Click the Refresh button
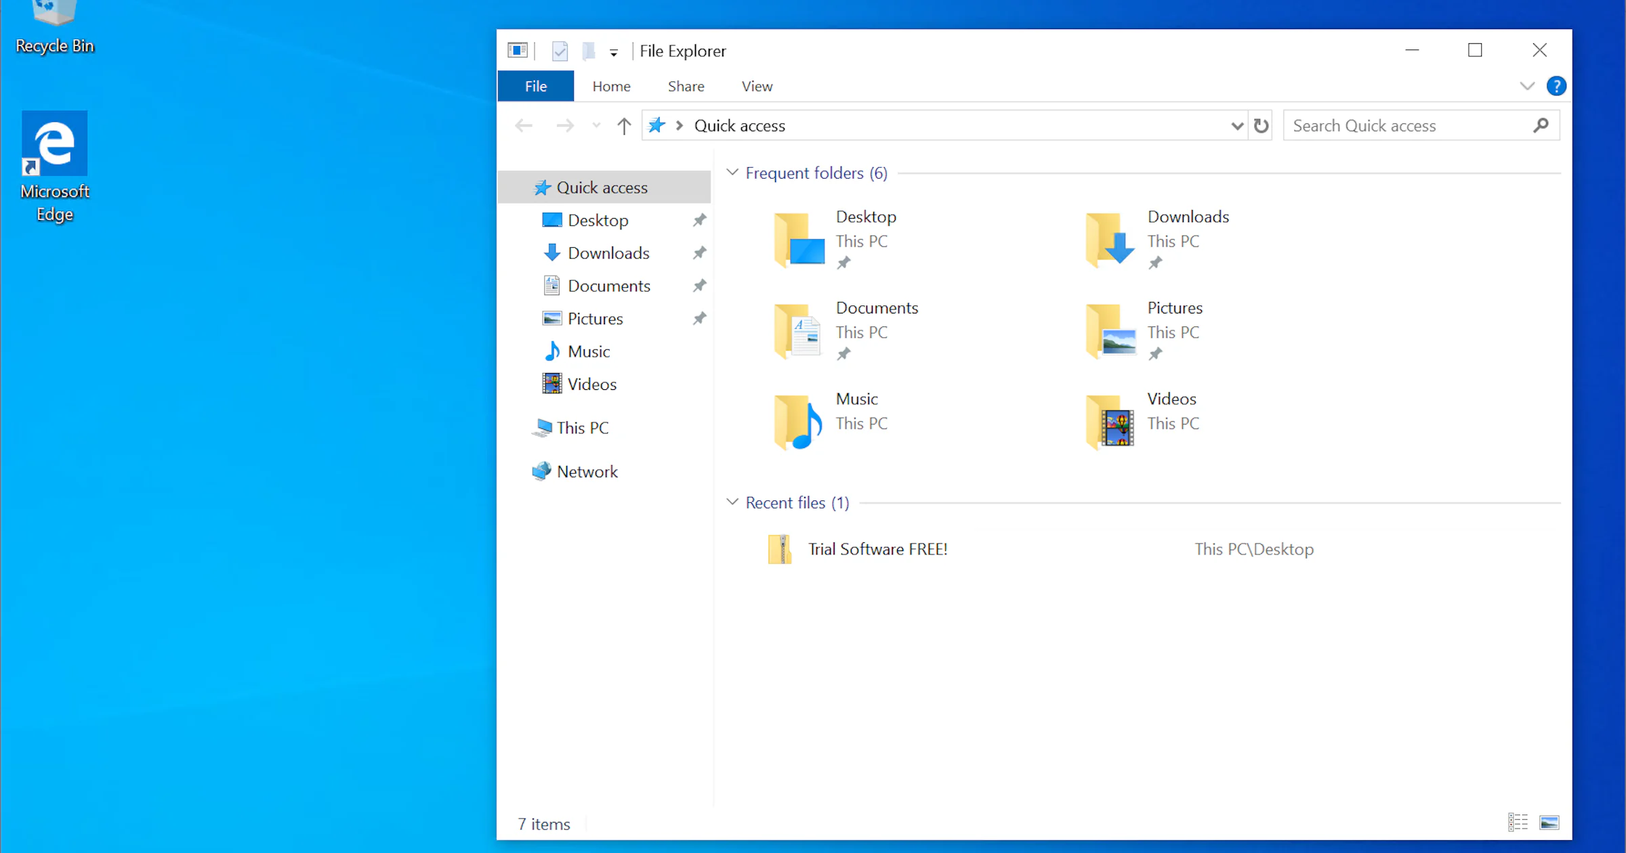Image resolution: width=1626 pixels, height=853 pixels. (x=1261, y=125)
